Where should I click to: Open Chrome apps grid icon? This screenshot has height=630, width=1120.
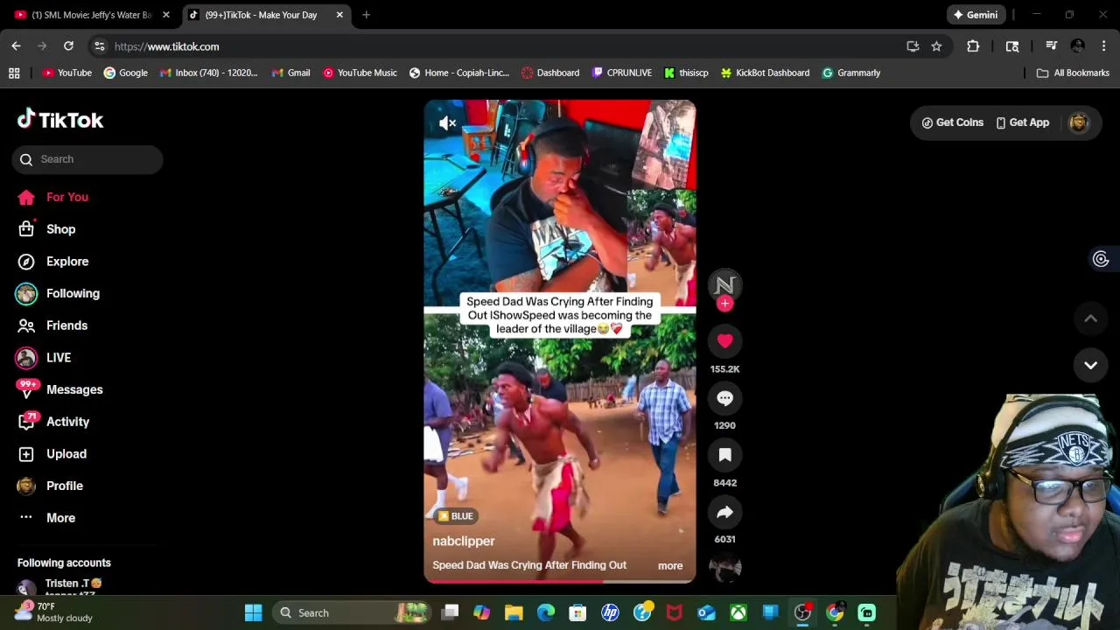click(x=14, y=73)
